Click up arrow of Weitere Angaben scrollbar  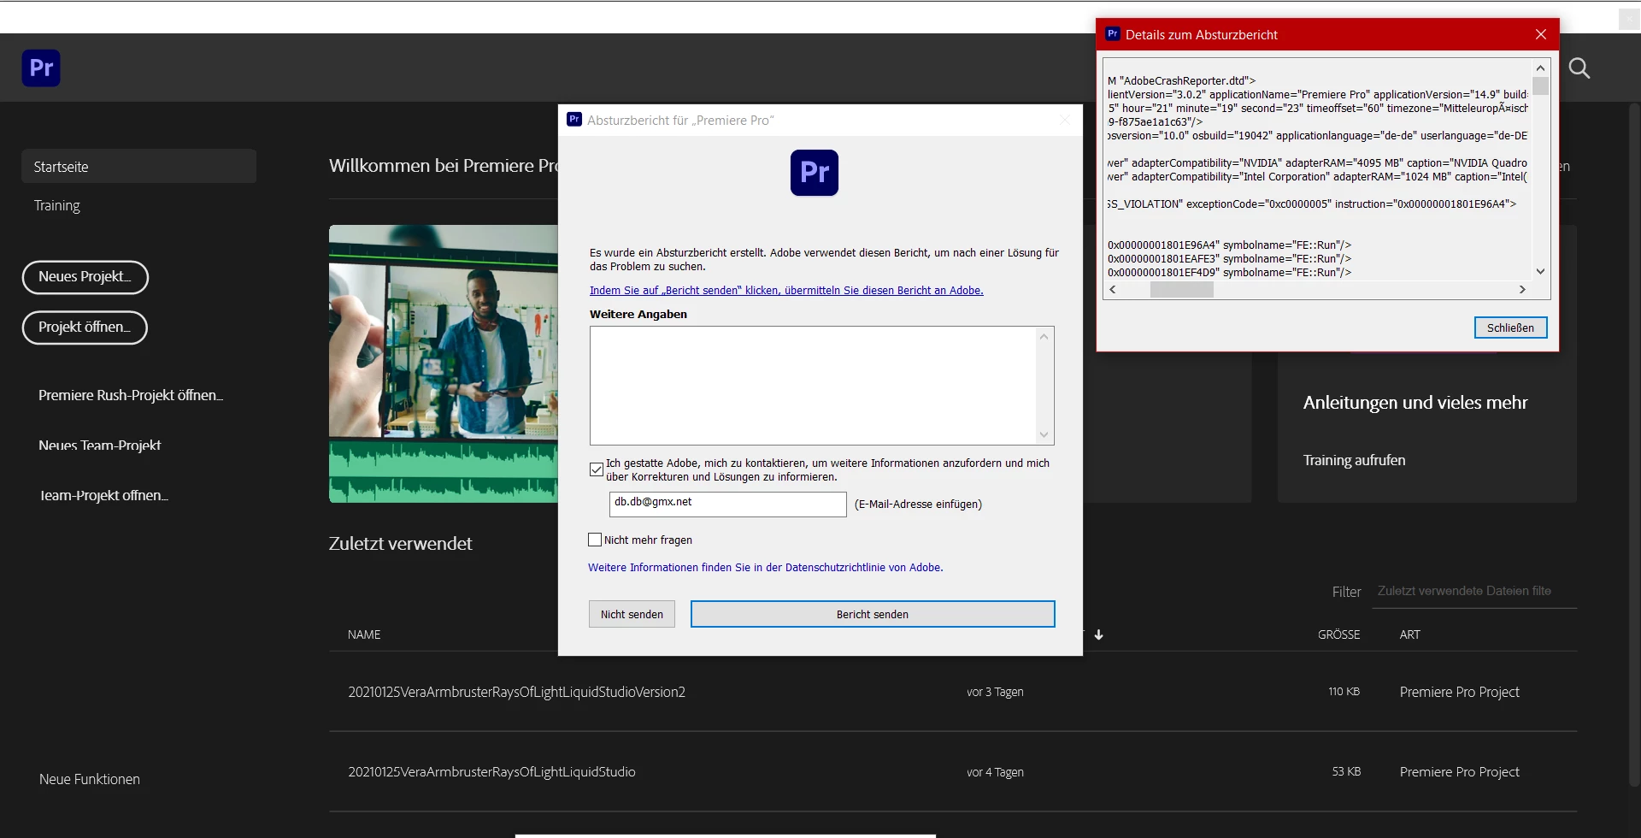(x=1044, y=336)
